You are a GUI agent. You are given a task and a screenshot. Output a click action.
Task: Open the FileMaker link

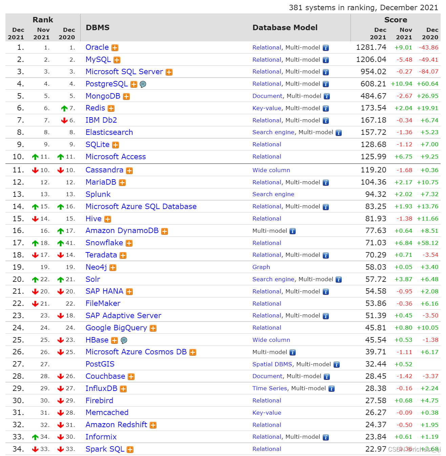pos(103,304)
